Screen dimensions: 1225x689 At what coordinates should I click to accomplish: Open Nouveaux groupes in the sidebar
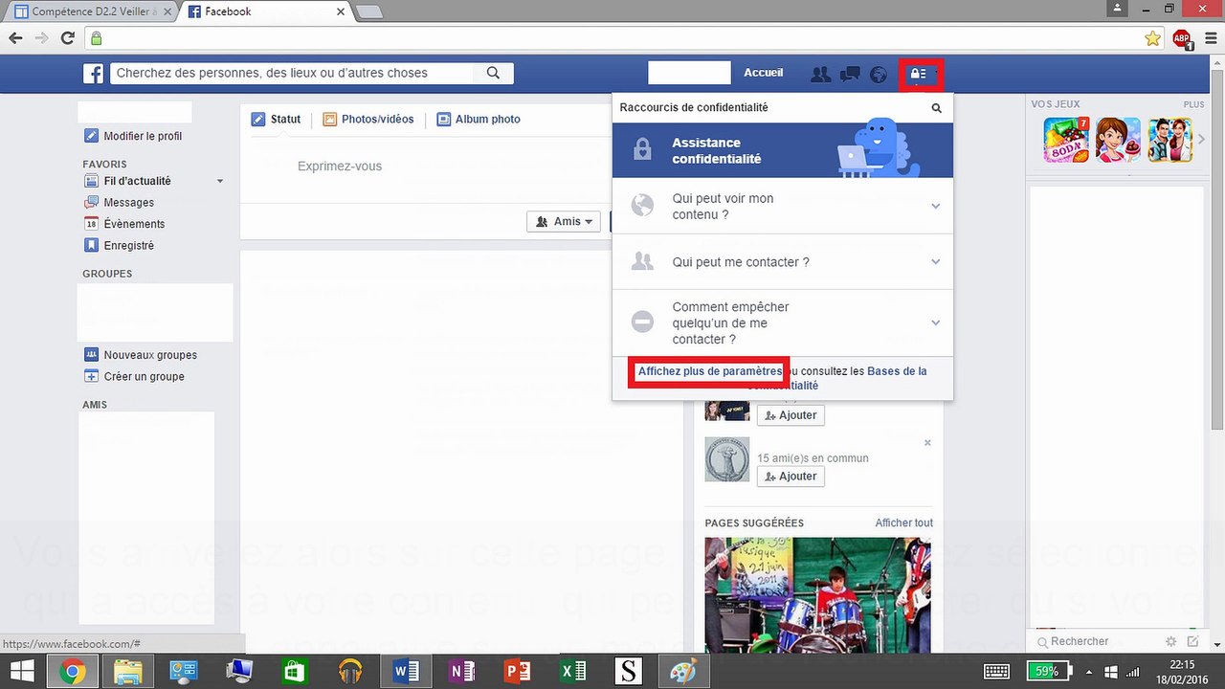pos(140,355)
